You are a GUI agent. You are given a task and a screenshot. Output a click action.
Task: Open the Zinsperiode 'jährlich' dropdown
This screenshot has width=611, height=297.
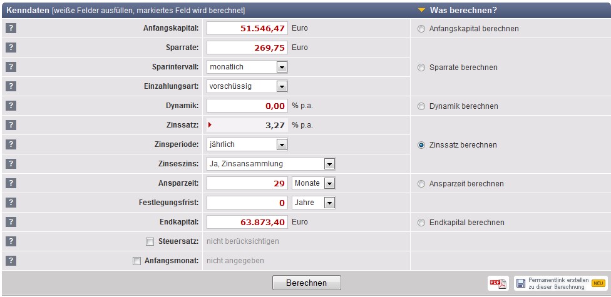(247, 144)
